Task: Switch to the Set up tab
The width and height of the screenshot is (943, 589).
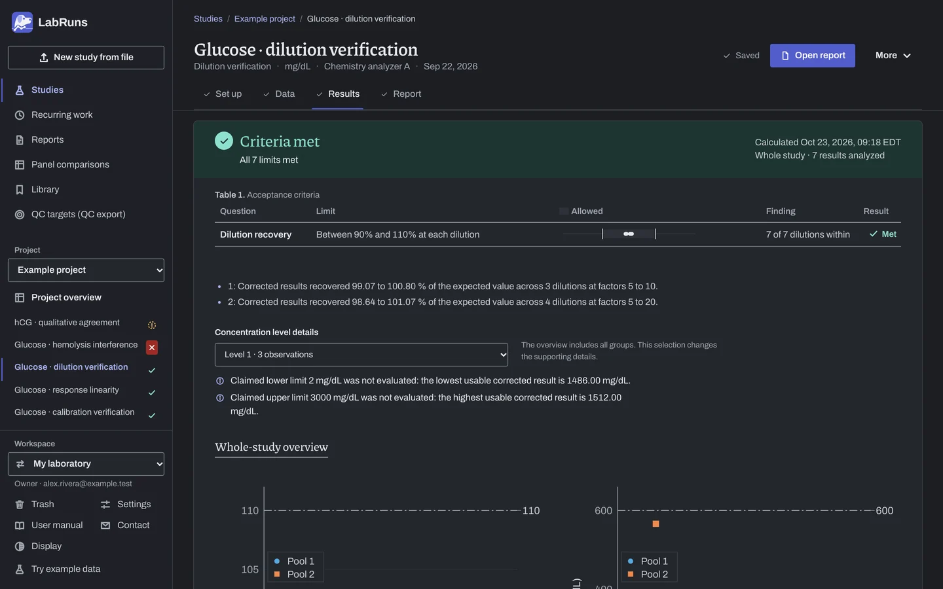Action: click(x=223, y=94)
